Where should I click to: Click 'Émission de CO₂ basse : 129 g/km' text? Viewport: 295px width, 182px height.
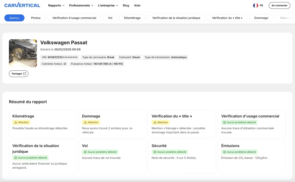click(244, 158)
